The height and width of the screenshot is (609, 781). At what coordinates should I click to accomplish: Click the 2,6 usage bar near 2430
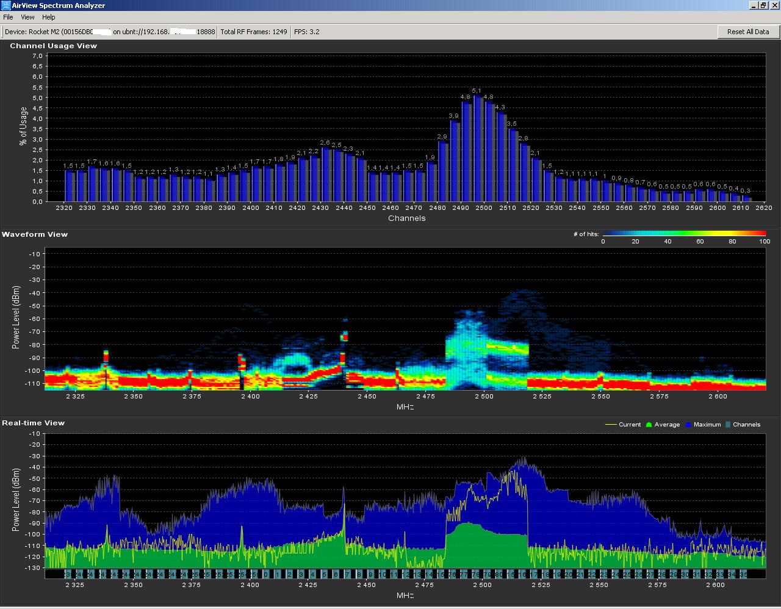(x=325, y=175)
